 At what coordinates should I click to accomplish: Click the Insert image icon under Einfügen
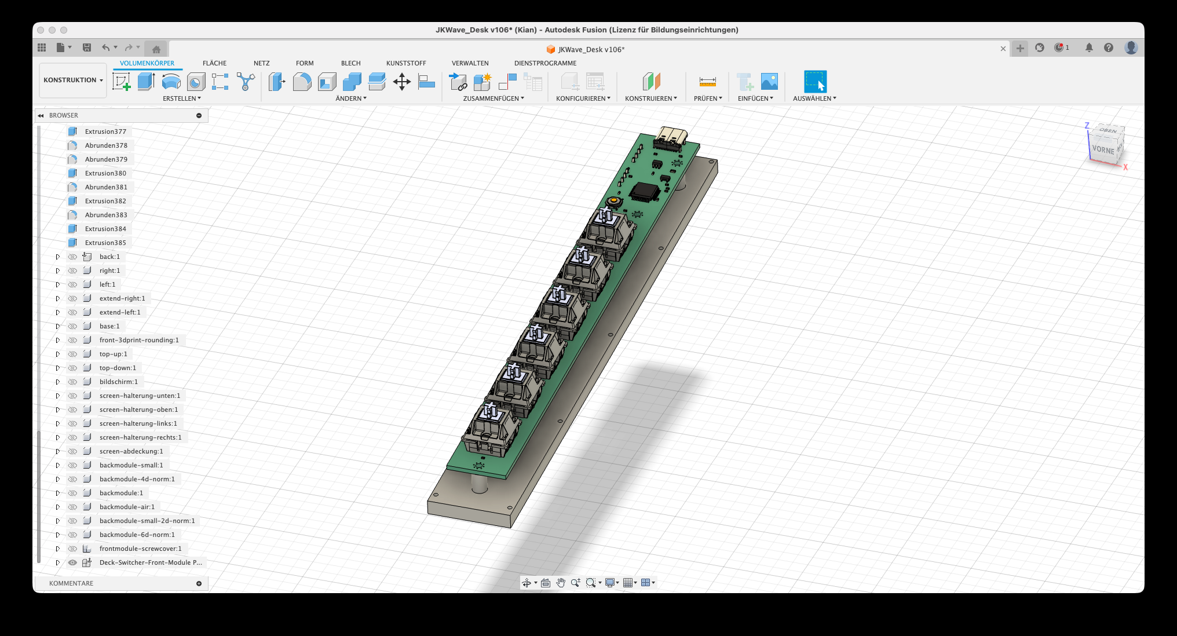tap(769, 82)
